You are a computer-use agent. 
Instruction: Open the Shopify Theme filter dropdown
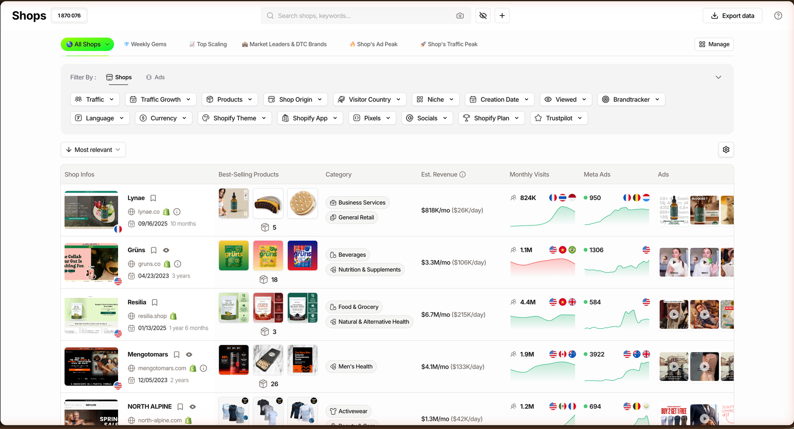point(235,118)
